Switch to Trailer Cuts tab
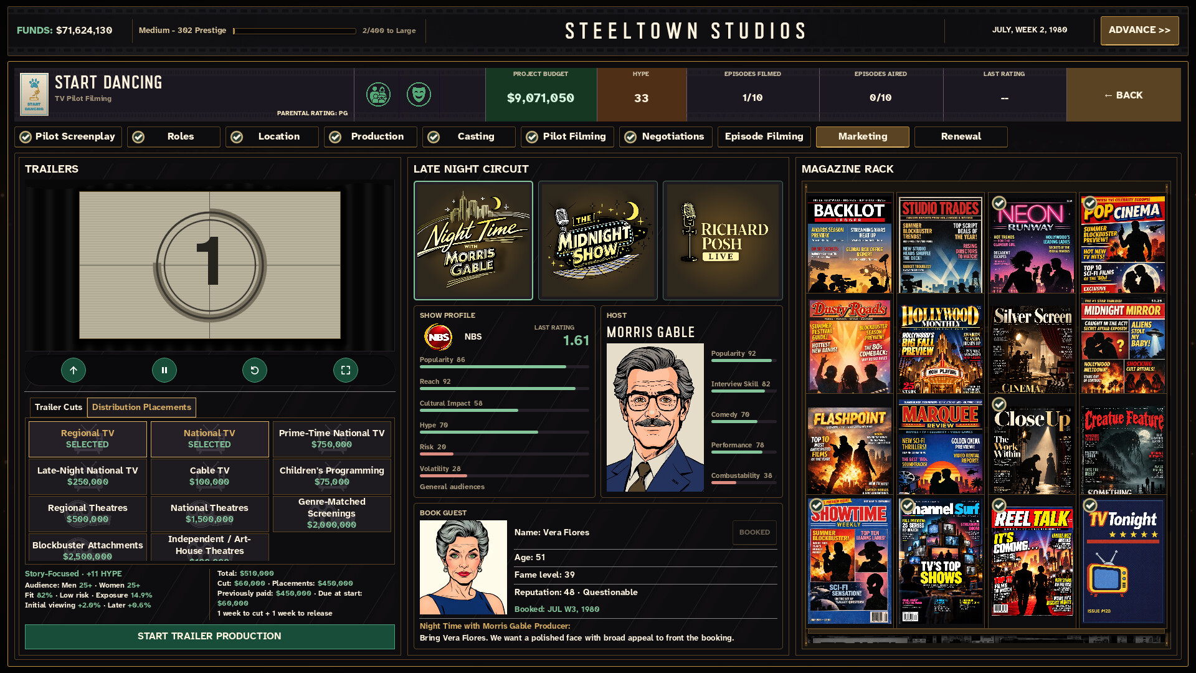This screenshot has width=1196, height=673. [x=58, y=407]
